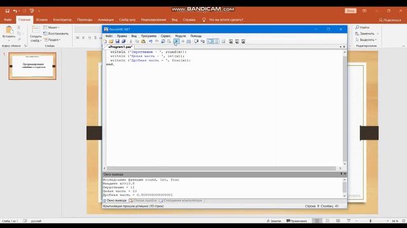Run the program with green arrow icon

click(x=176, y=41)
